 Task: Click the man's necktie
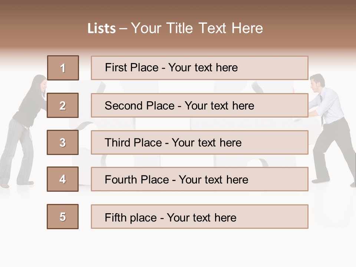point(323,111)
